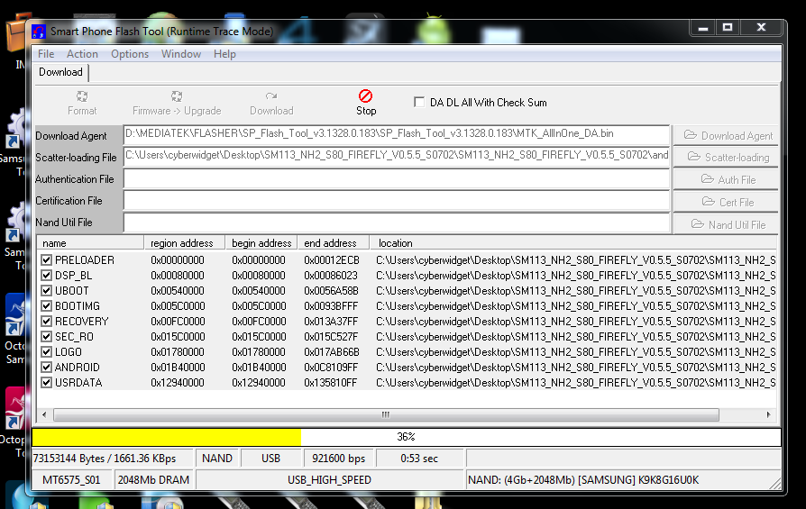Click the Scatter-loading File path field
This screenshot has width=806, height=509.
(397, 156)
